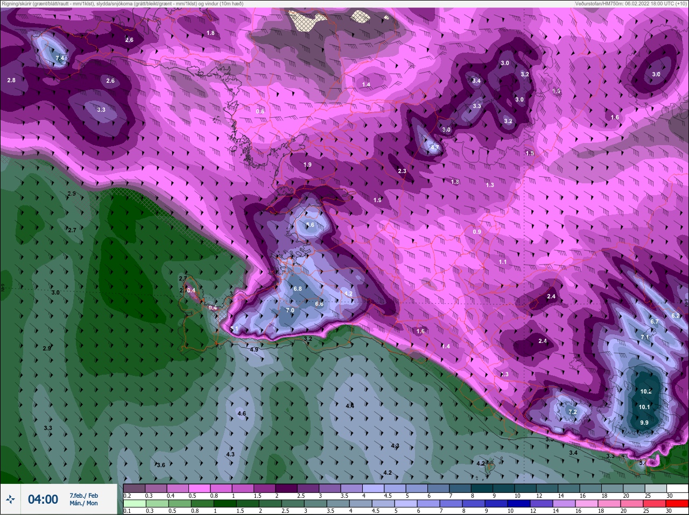Click the date label '7.feb./ Feb'

pyautogui.click(x=84, y=495)
